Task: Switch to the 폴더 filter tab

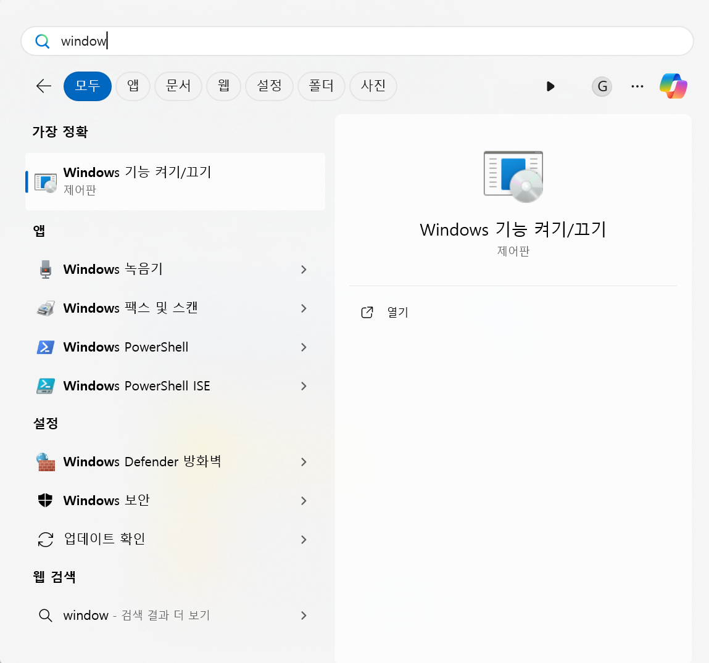Action: [321, 86]
